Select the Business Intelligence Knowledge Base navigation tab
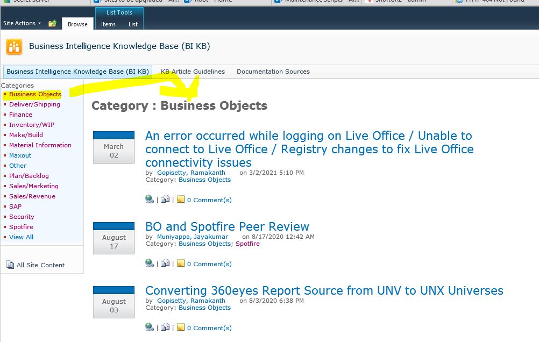The image size is (539, 342). pos(77,72)
